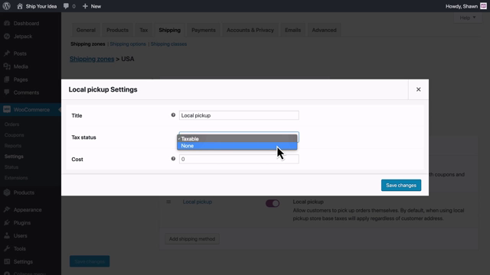Open the comments bubble icon in admin bar
490x275 pixels.
click(66, 6)
